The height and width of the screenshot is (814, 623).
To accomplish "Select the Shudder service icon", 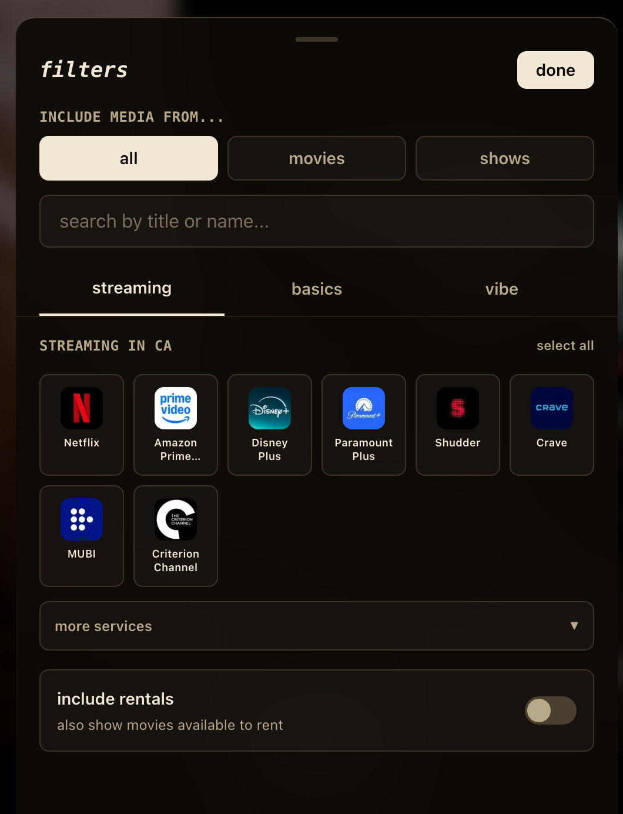I will (458, 408).
